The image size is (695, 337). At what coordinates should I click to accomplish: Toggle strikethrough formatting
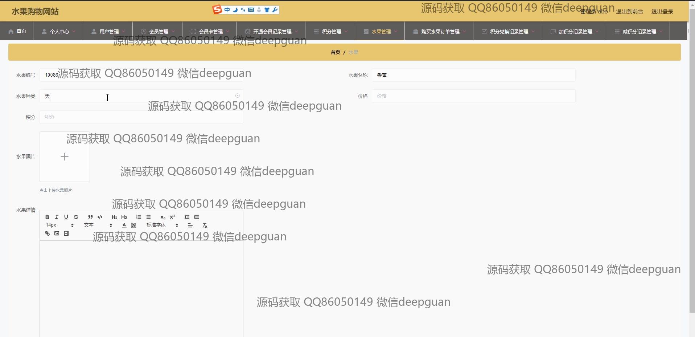tap(76, 217)
